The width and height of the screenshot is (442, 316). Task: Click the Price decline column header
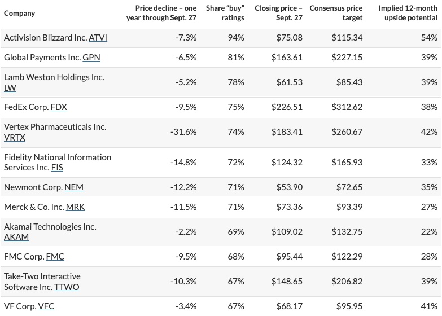(162, 14)
